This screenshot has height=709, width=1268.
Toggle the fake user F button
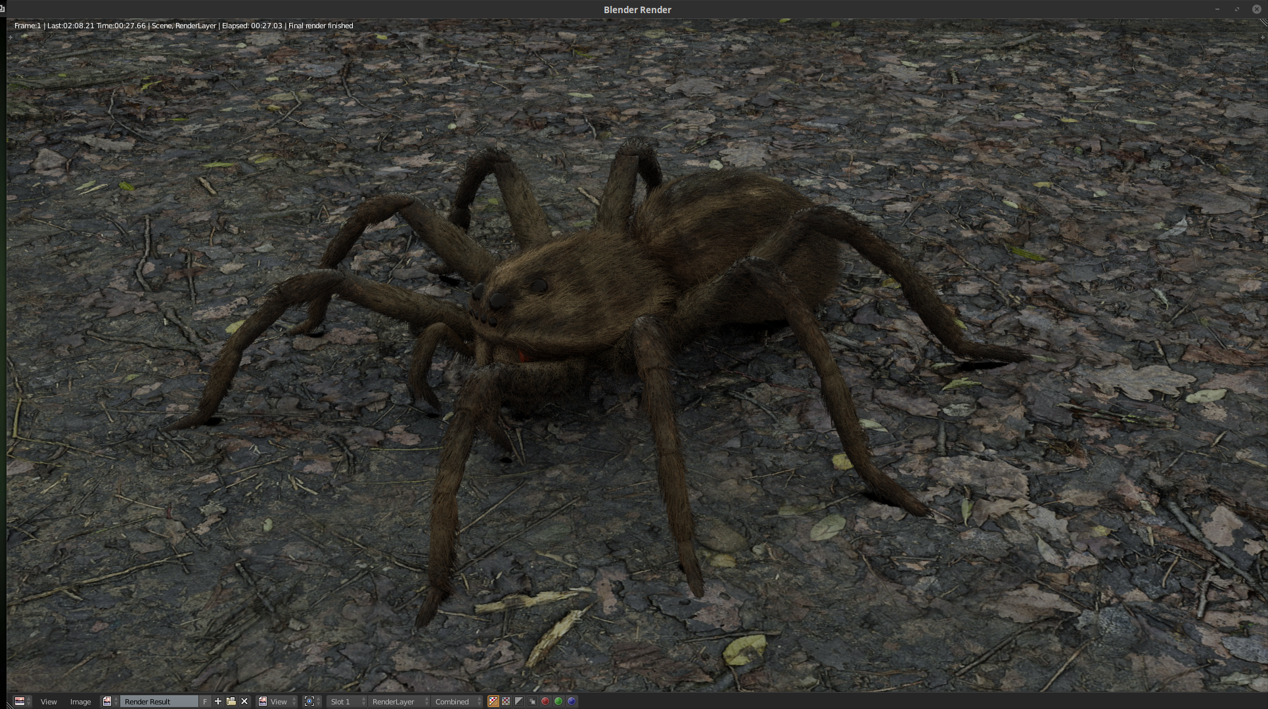click(x=205, y=702)
